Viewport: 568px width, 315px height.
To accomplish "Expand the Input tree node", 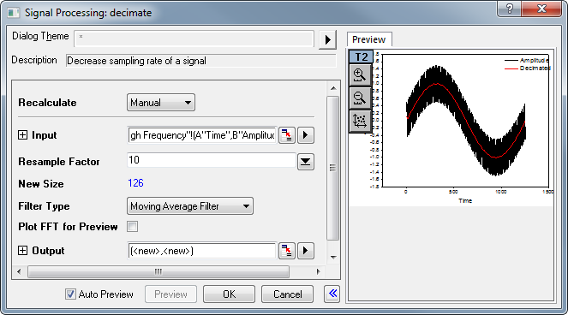I will pyautogui.click(x=22, y=135).
